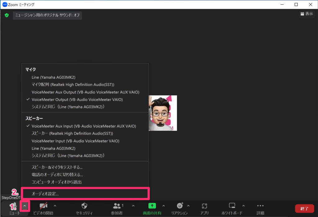The width and height of the screenshot is (318, 217).
Task: Expand the share screen options arrow
Action: pos(164,206)
